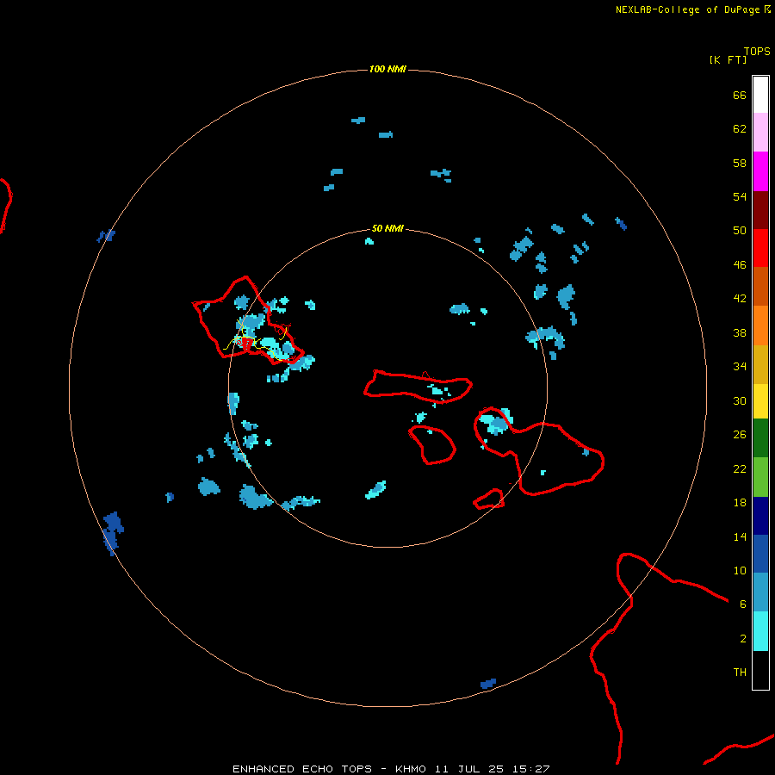Click the 'TH' legend label
The image size is (775, 775).
(740, 673)
